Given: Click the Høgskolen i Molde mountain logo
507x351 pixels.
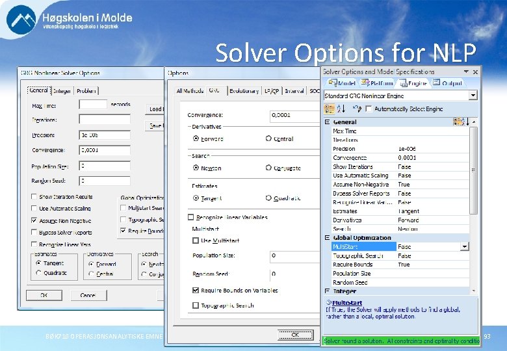Looking at the screenshot, I should pos(21,19).
